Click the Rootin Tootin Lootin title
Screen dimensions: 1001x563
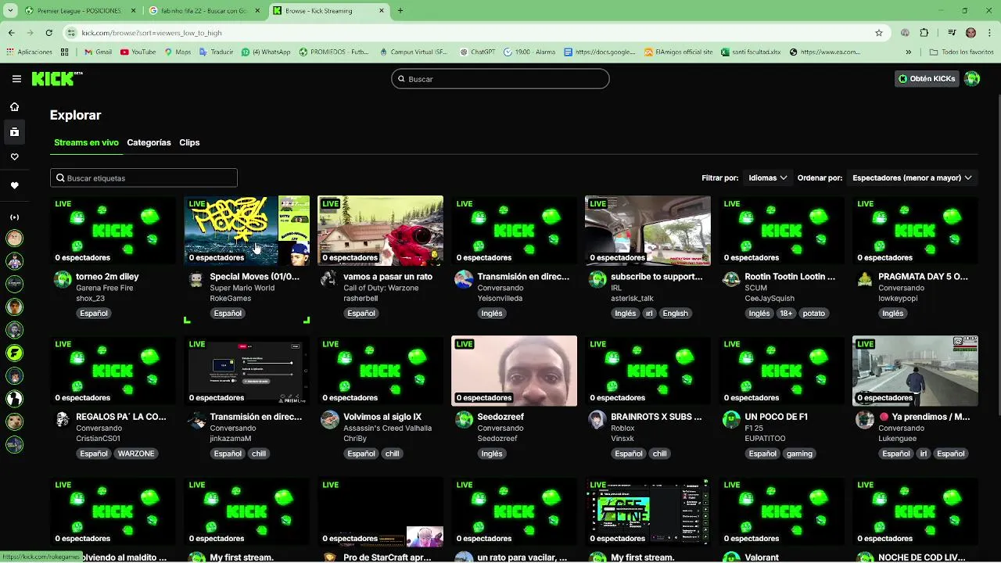(x=790, y=276)
